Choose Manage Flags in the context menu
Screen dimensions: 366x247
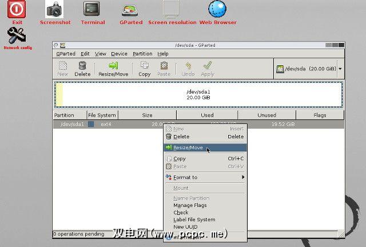(205, 205)
